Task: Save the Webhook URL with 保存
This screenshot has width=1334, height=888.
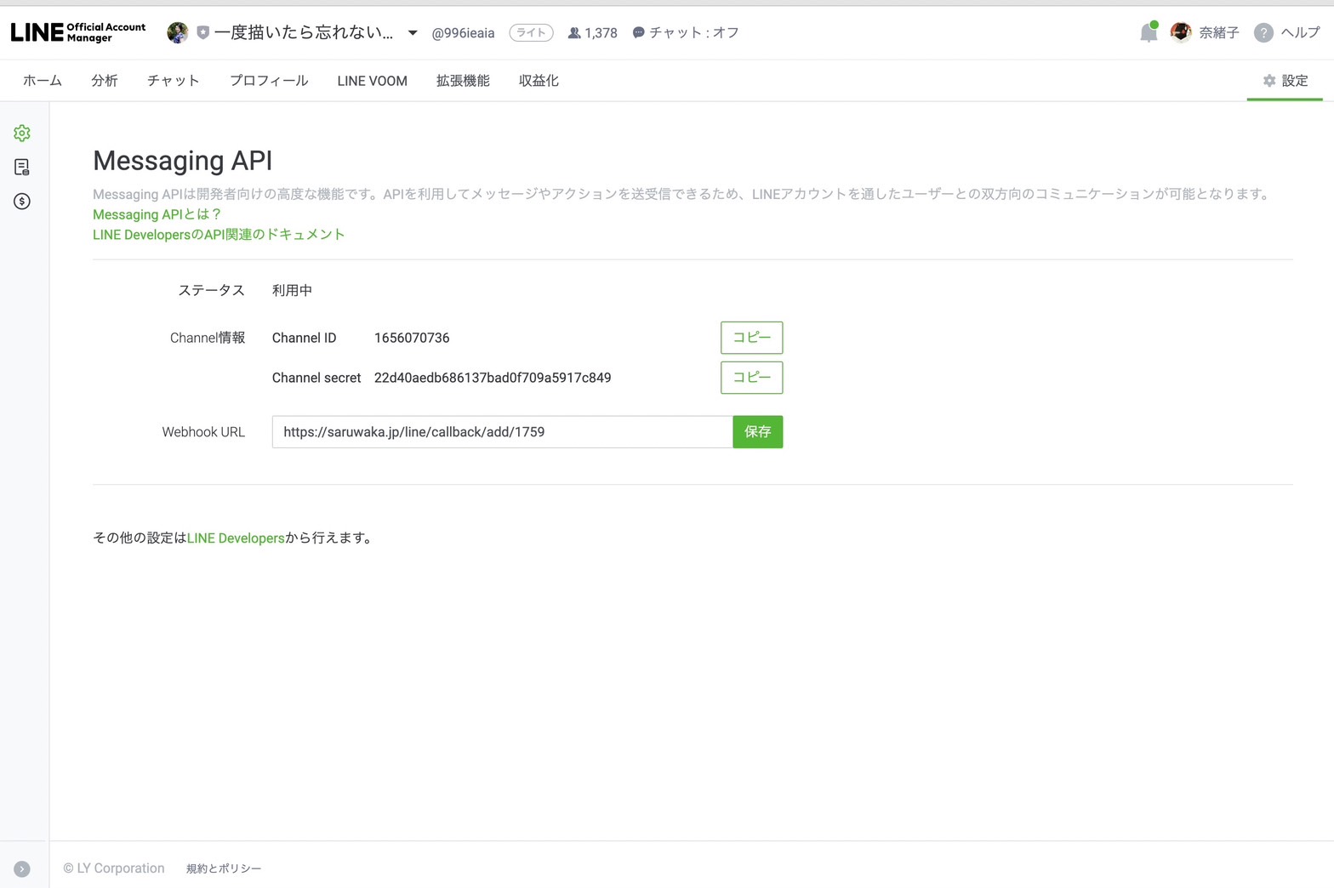Action: [758, 432]
